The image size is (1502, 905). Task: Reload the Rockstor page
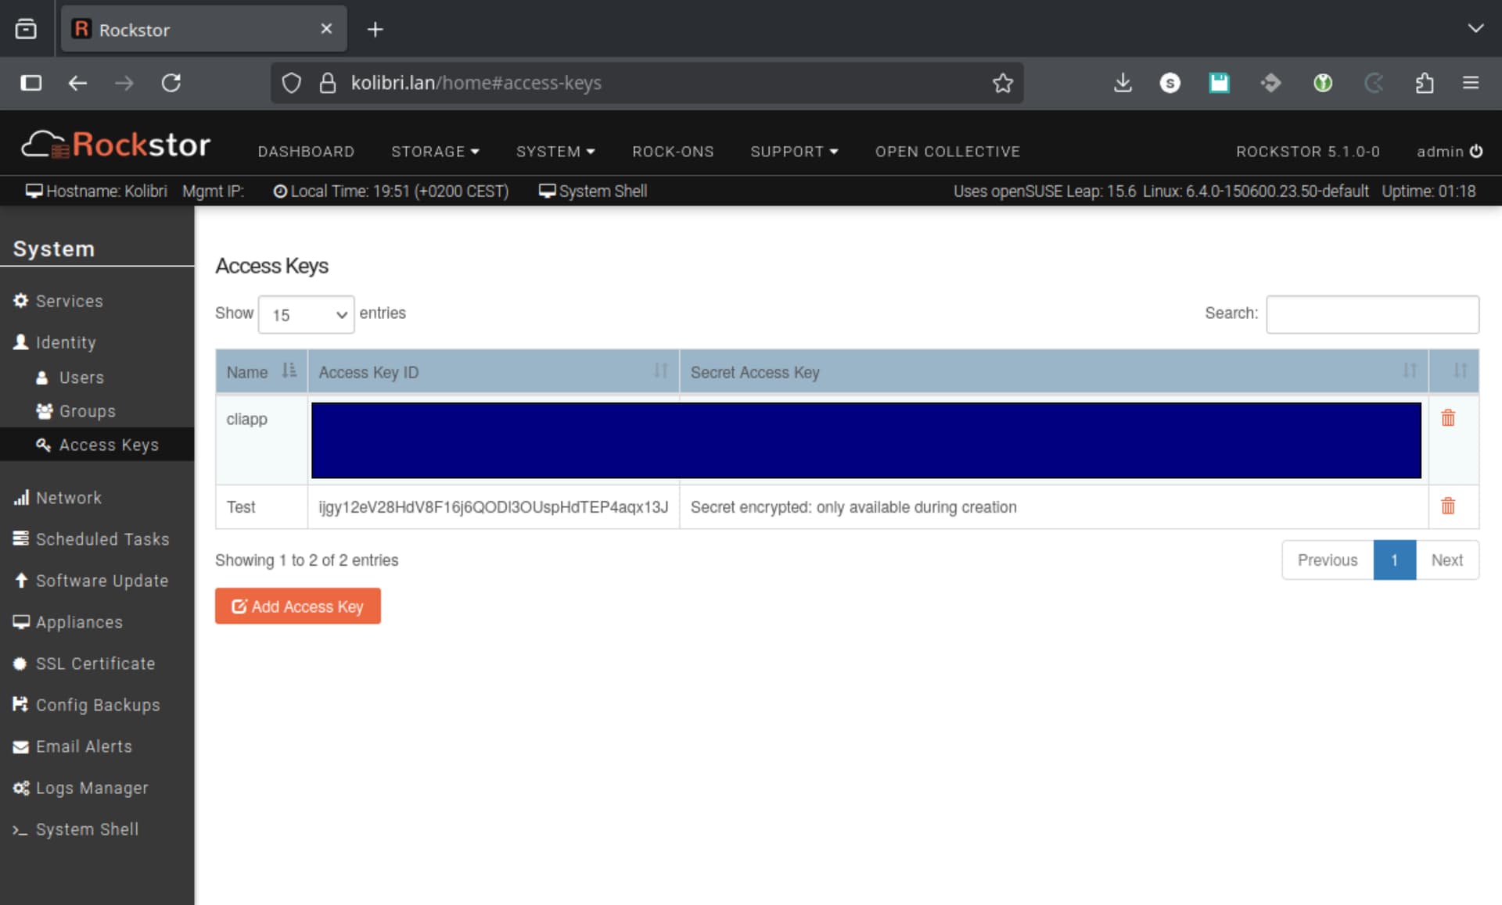(171, 83)
